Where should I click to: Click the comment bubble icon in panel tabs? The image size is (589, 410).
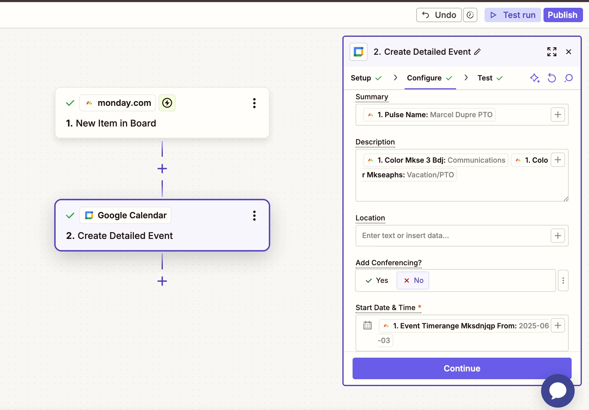point(568,78)
